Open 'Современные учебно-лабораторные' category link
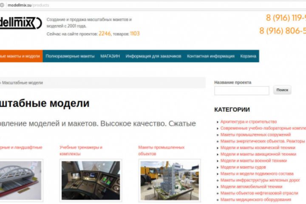This screenshot has width=306, height=204. pos(263,128)
